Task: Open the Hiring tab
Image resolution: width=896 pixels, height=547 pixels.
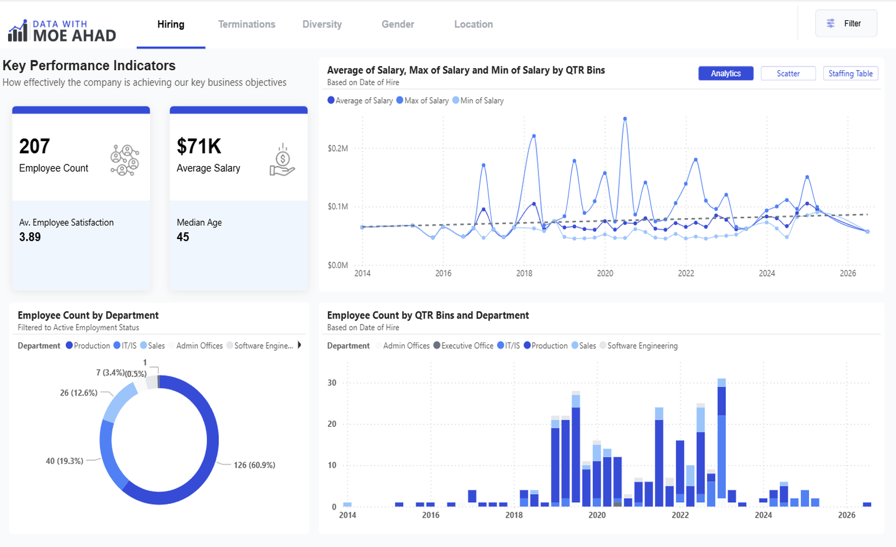Action: (171, 25)
